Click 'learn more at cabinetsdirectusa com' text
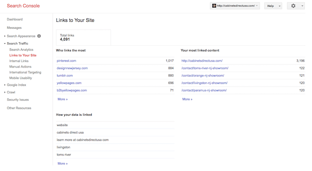Viewport: 312px width, 171px height. [x=82, y=140]
